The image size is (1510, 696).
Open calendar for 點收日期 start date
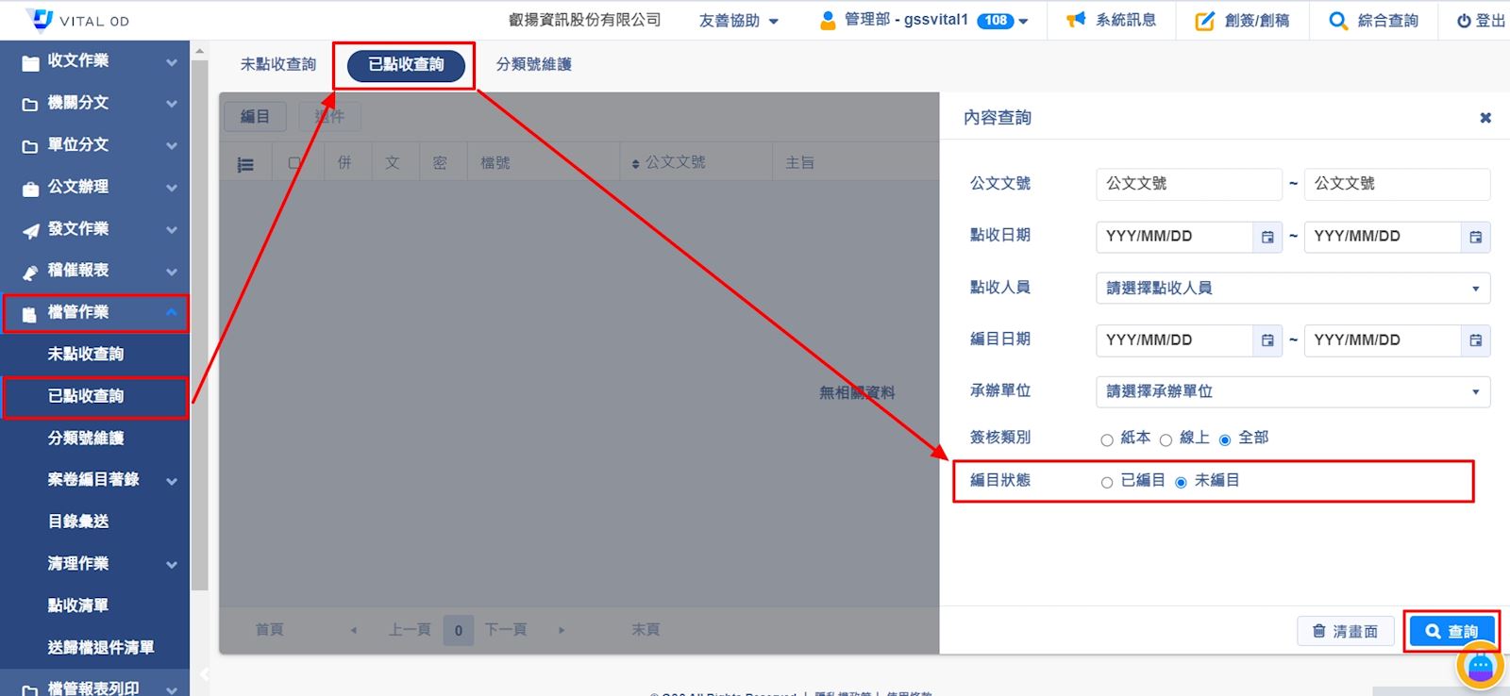click(x=1267, y=237)
